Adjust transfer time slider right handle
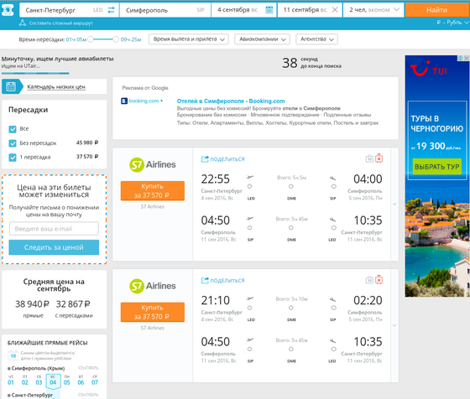This screenshot has height=399, width=470. tap(116, 39)
